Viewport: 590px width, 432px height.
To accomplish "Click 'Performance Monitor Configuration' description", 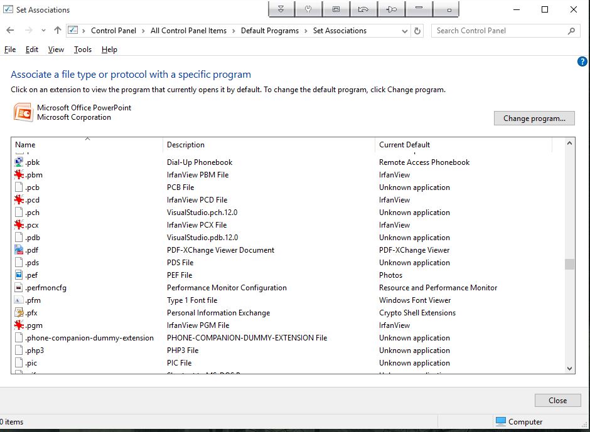I will (227, 288).
